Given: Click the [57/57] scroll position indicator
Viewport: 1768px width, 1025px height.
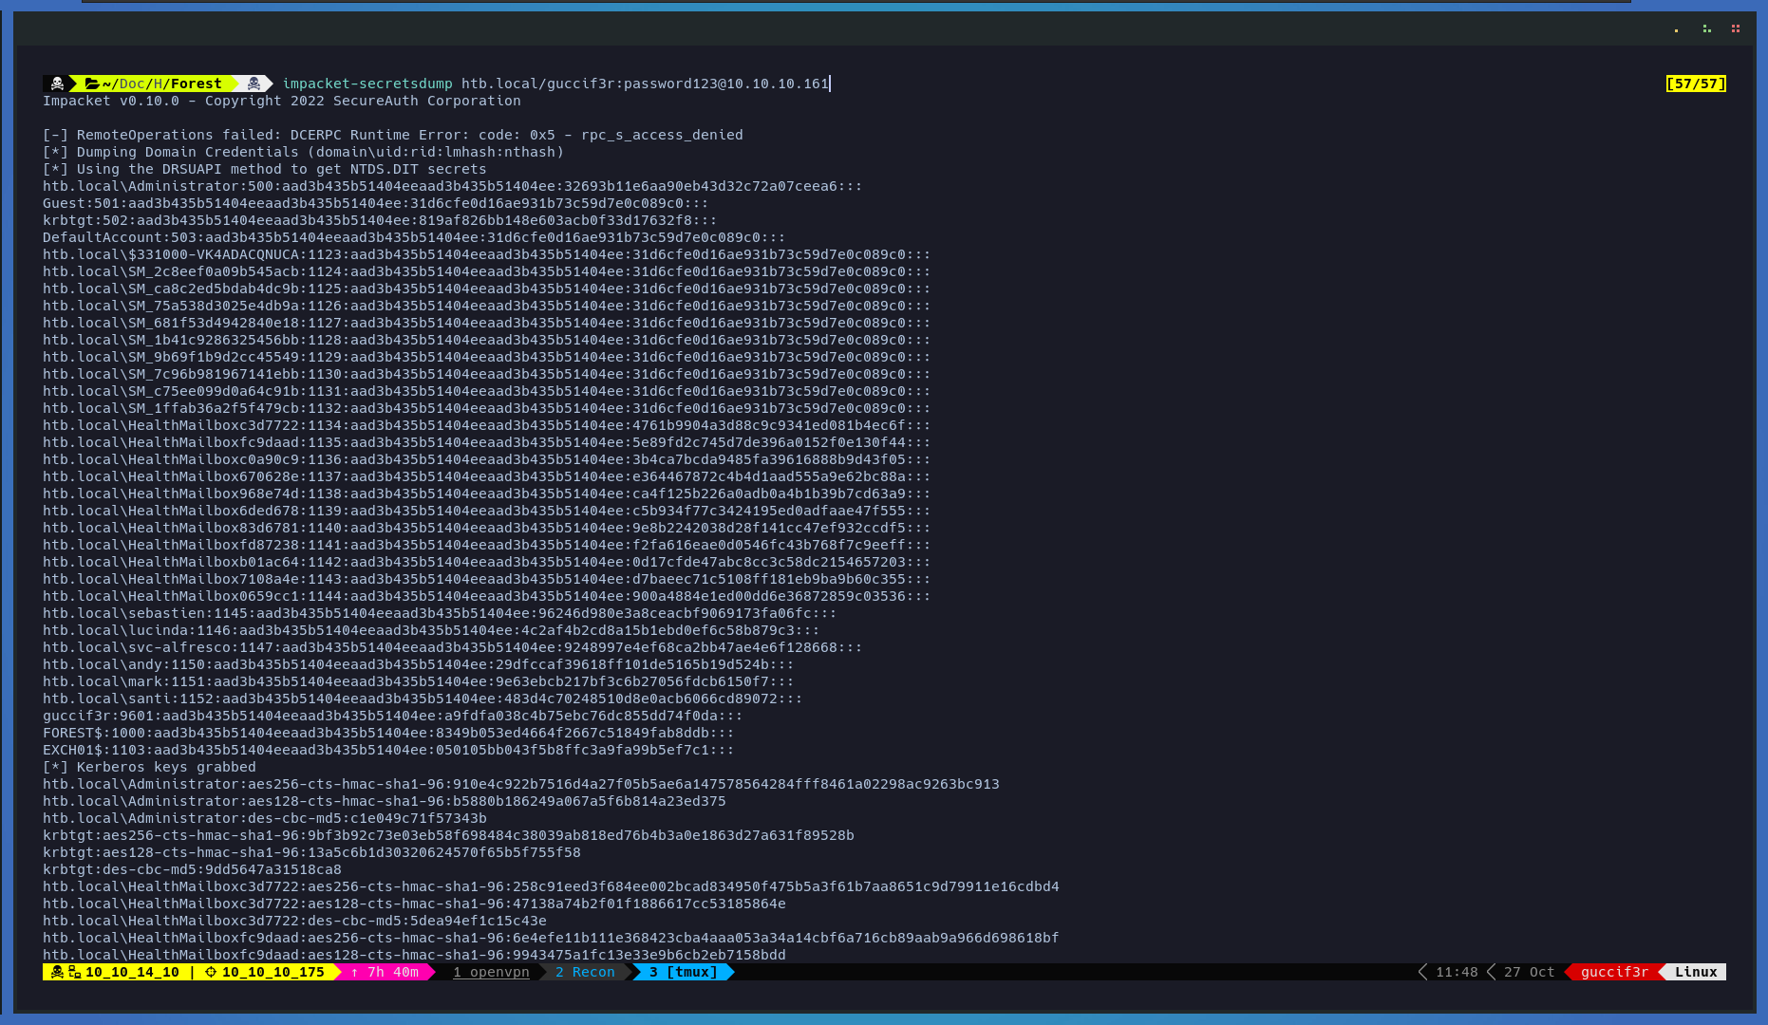Looking at the screenshot, I should click(1696, 84).
